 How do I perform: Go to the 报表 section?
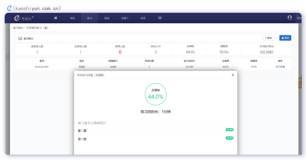pyautogui.click(x=143, y=18)
